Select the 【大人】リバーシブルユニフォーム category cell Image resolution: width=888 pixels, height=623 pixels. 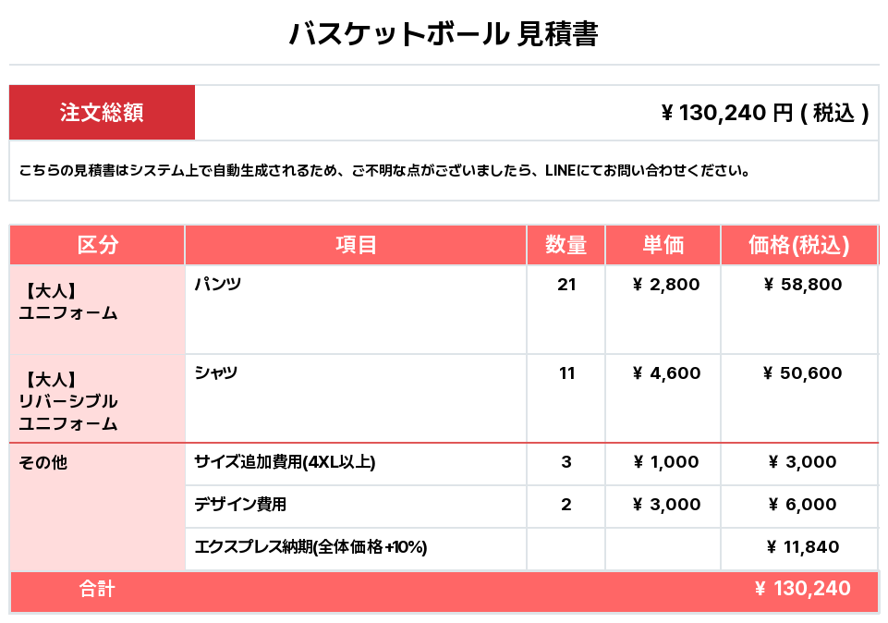tap(97, 398)
